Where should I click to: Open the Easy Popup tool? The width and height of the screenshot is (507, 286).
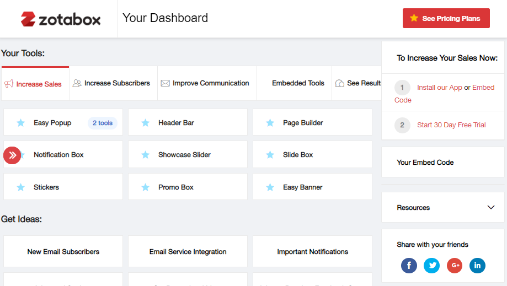pos(63,122)
